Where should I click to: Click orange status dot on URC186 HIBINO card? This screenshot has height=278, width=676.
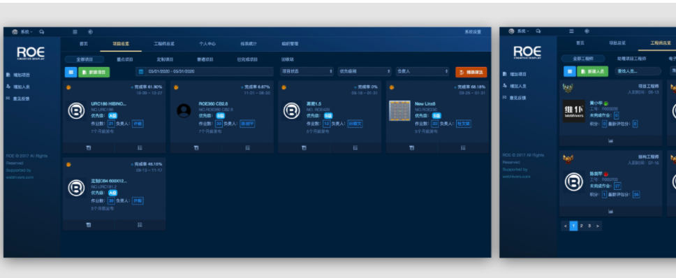click(x=68, y=87)
